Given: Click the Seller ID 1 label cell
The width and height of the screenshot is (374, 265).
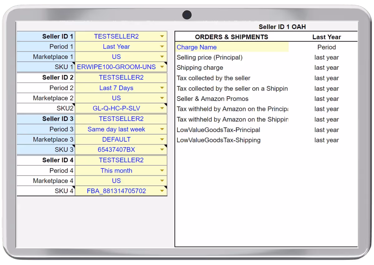Looking at the screenshot, I should (46, 36).
